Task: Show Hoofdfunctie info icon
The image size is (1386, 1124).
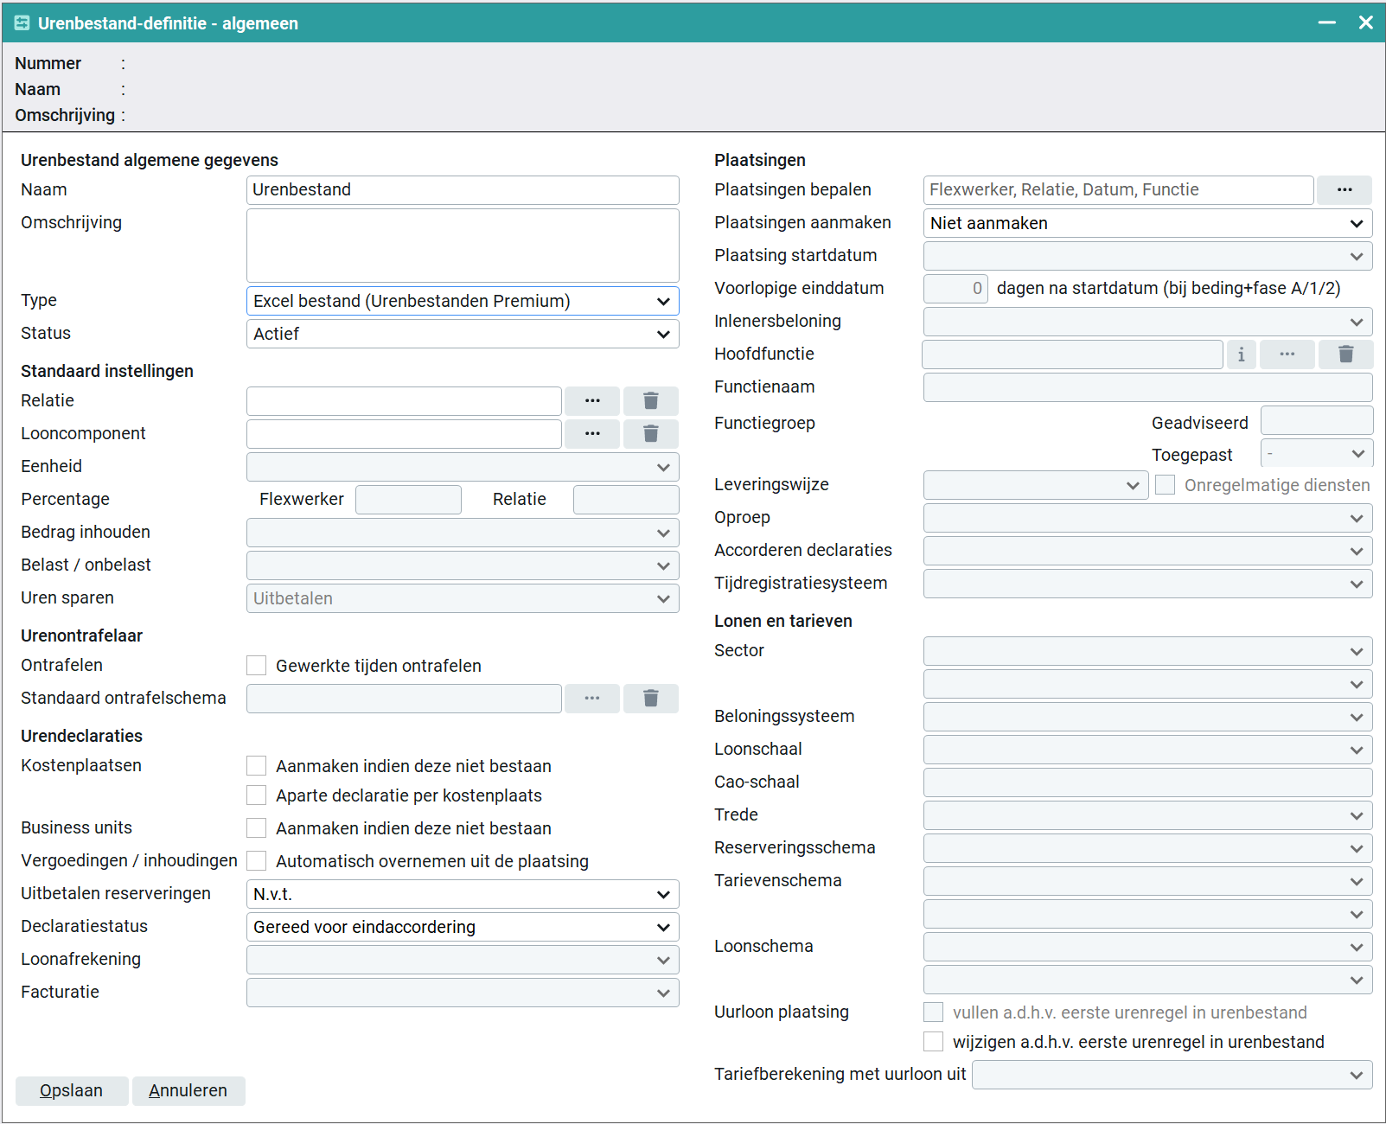Action: click(1241, 354)
